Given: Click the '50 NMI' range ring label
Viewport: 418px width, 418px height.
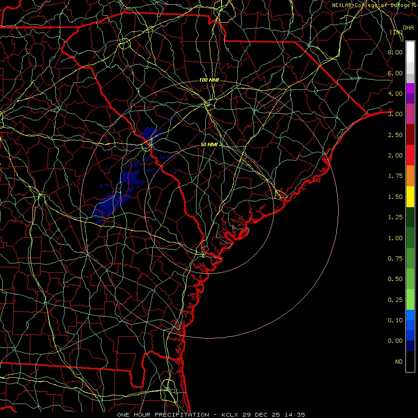Looking at the screenshot, I should pyautogui.click(x=209, y=144).
